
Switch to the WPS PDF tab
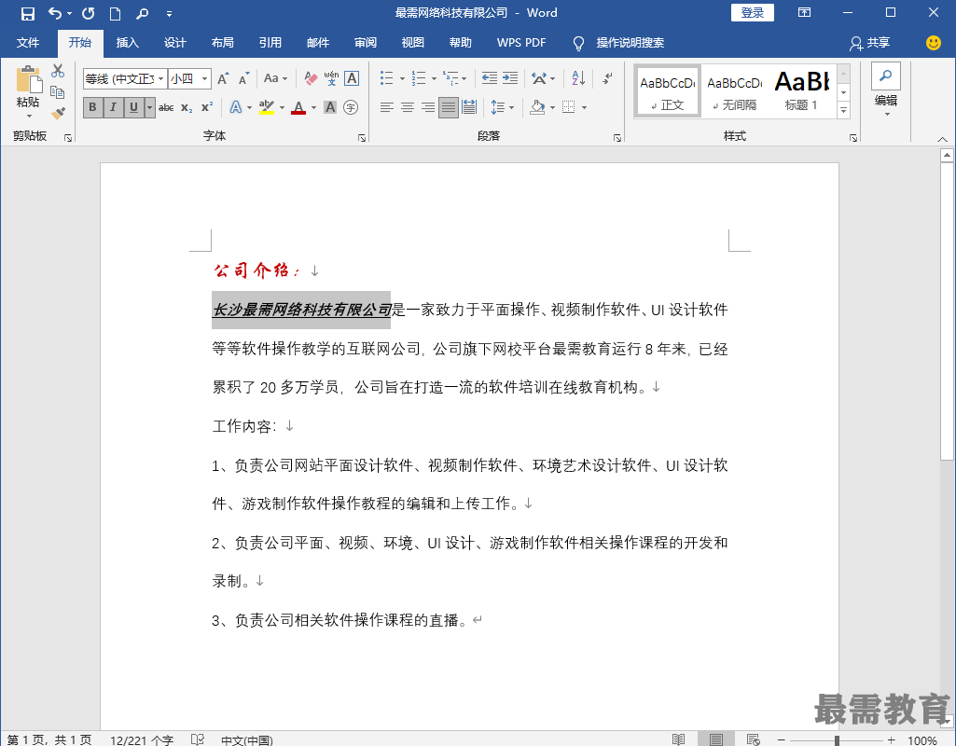tap(521, 43)
